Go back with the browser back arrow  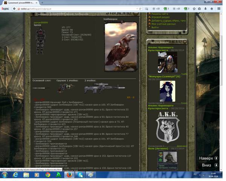(x=14, y=9)
